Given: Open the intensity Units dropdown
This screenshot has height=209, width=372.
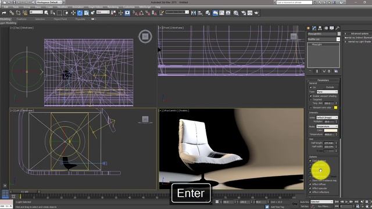Looking at the screenshot, I should click(x=327, y=117).
